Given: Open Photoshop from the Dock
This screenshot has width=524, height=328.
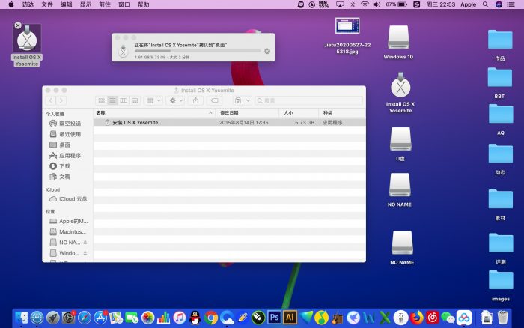Looking at the screenshot, I should 274,318.
